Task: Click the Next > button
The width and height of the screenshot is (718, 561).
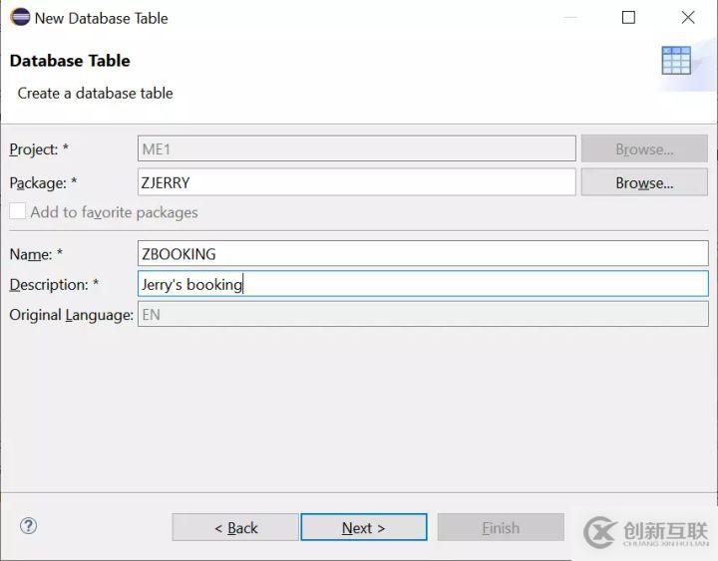Action: [x=364, y=527]
